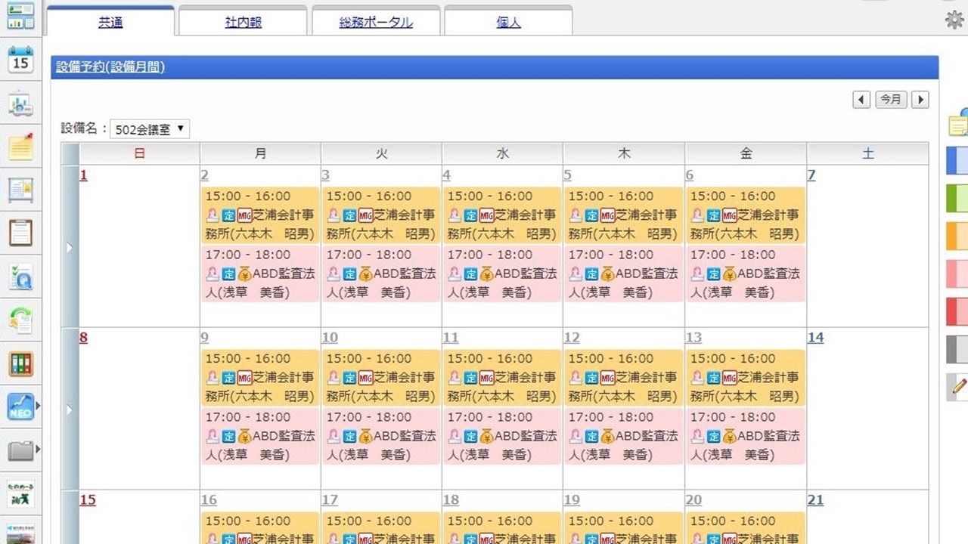The width and height of the screenshot is (968, 544).
Task: Pick the blue color swatch
Action: 957,160
